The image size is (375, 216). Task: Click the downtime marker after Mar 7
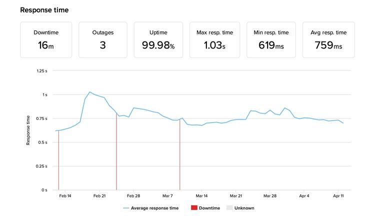pyautogui.click(x=180, y=155)
